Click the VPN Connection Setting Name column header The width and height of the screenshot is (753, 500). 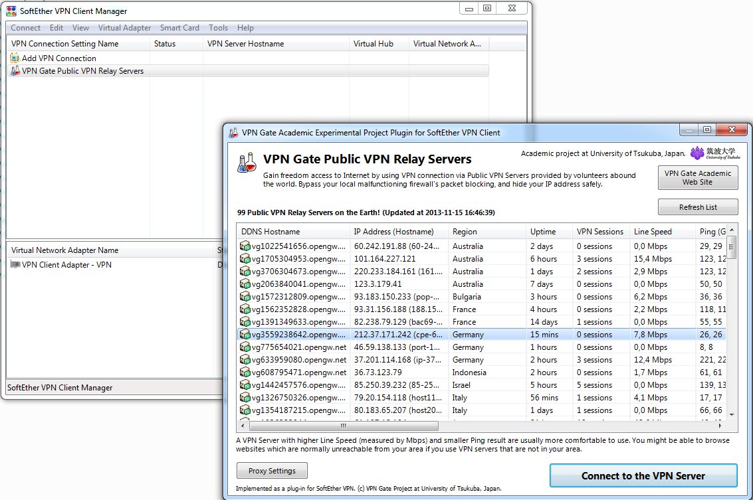click(78, 44)
